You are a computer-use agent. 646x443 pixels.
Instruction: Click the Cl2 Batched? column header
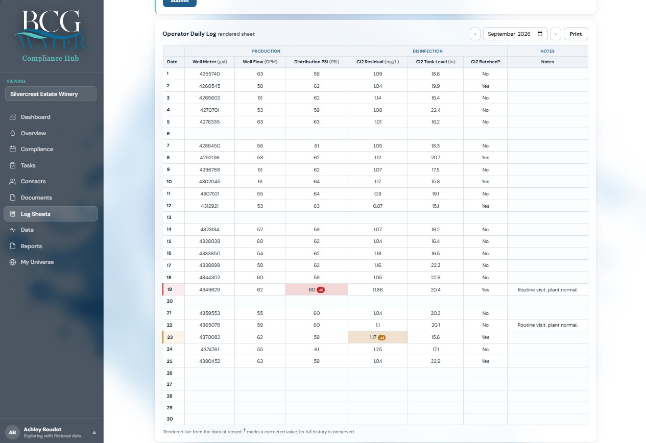(x=485, y=62)
